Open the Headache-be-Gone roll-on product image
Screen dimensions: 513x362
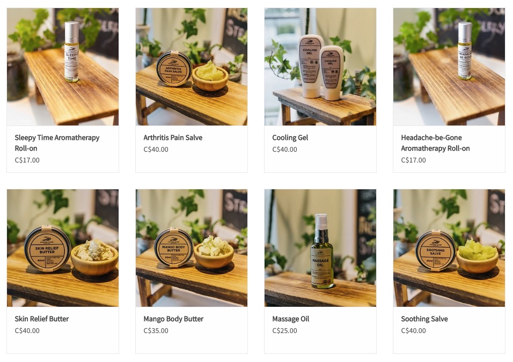[x=449, y=67]
